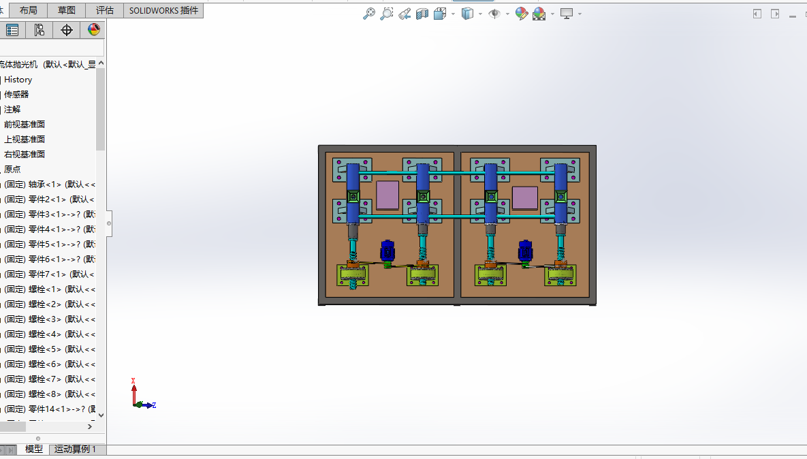
Task: Open Apply Scene dropdown arrow
Action: click(x=552, y=14)
